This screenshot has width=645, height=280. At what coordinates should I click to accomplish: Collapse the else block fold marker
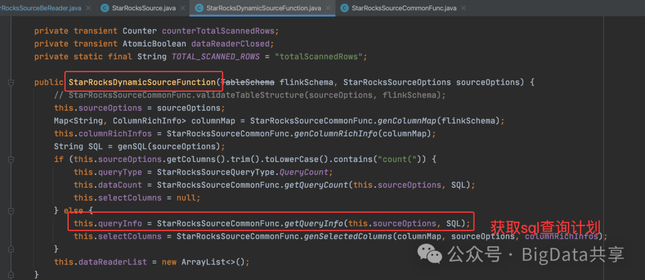pos(11,211)
